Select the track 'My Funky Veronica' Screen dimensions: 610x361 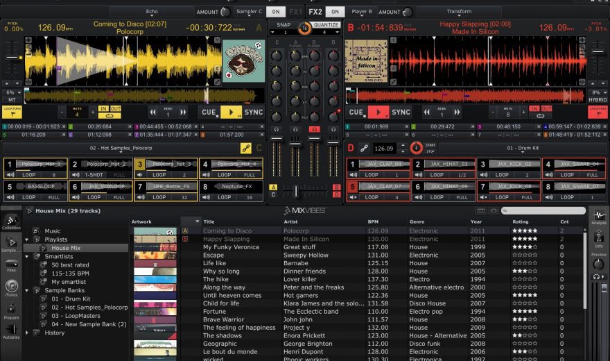[x=231, y=247]
